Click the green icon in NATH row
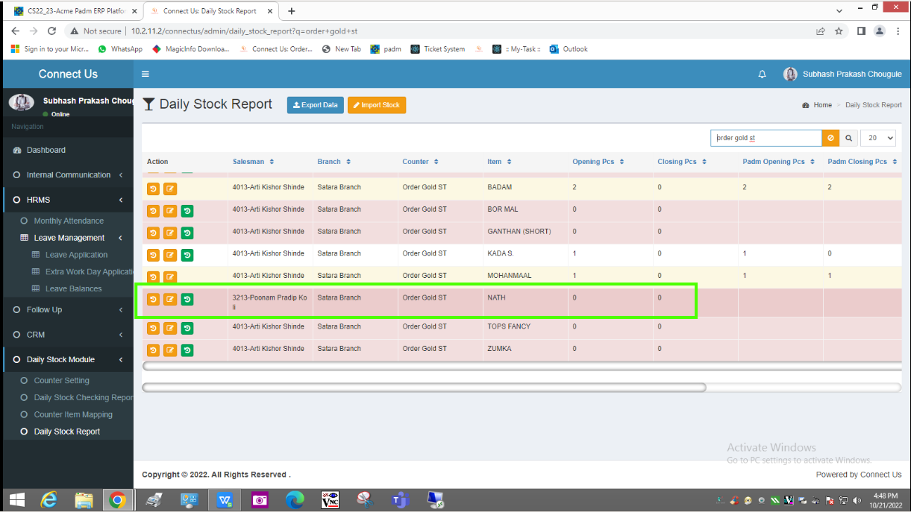Image resolution: width=911 pixels, height=512 pixels. (x=187, y=300)
